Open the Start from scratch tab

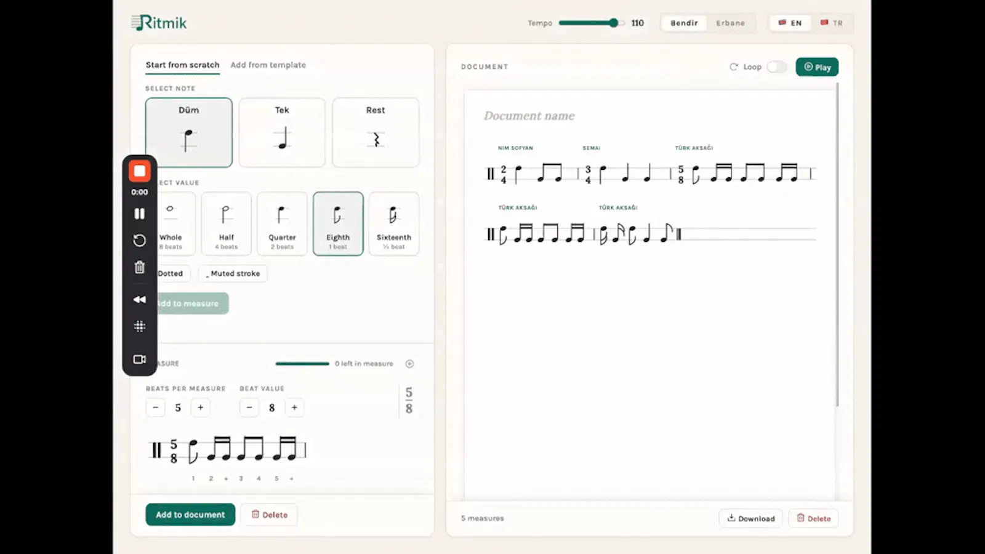182,65
